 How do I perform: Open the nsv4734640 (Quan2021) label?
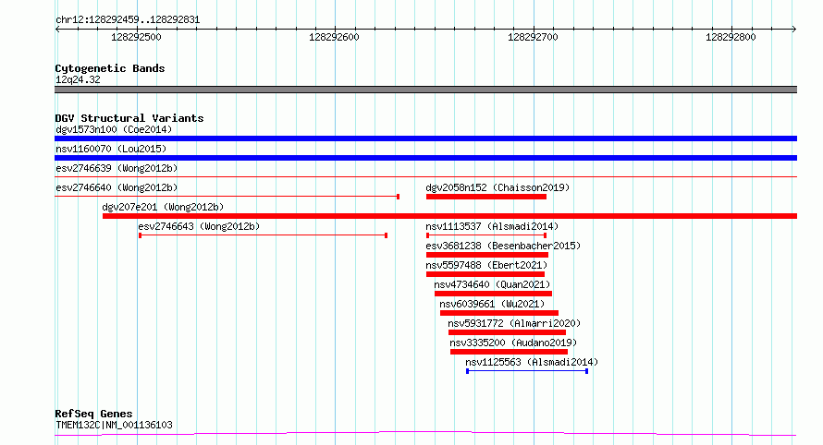492,284
